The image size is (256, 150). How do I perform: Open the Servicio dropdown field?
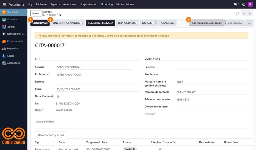tap(94, 67)
